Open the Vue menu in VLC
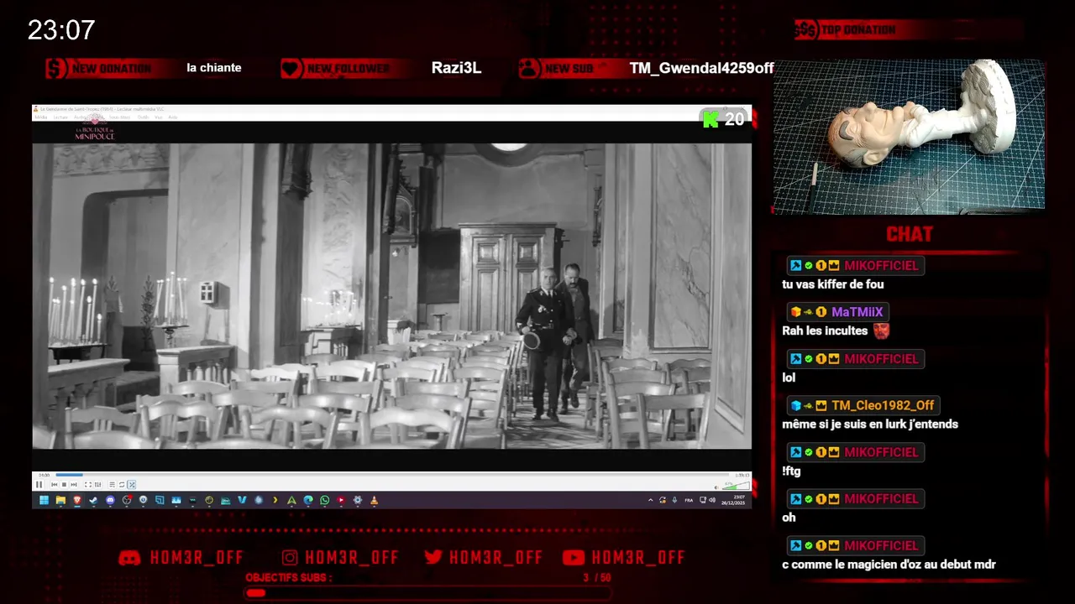Screen dimensions: 1075x604 coord(159,117)
